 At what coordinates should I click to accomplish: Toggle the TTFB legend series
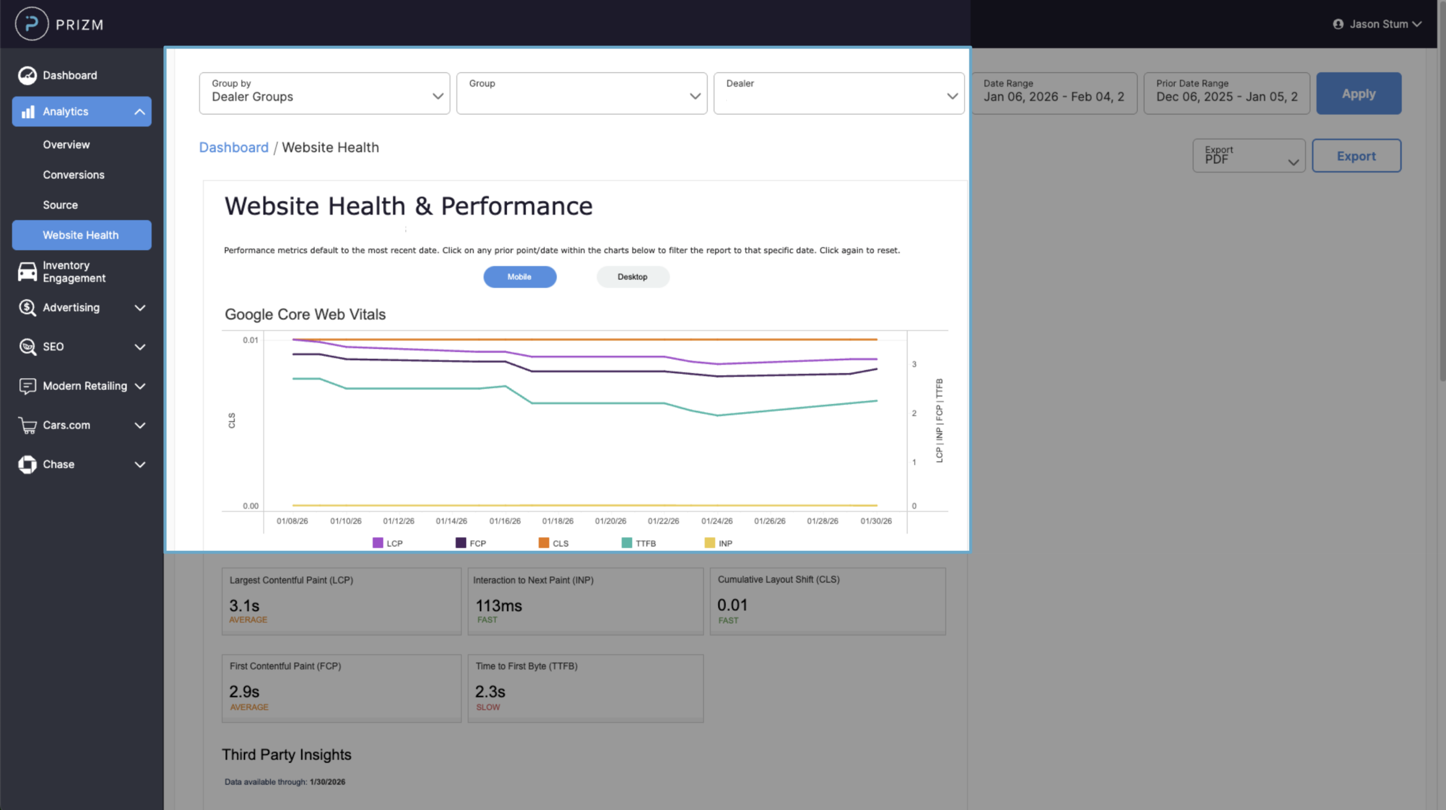[639, 543]
